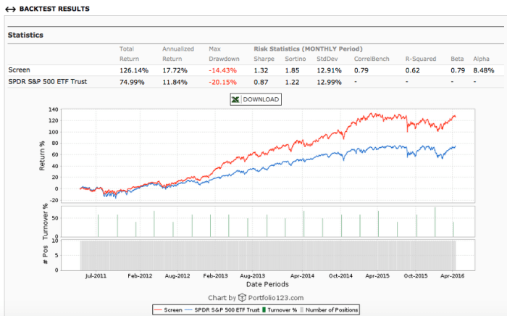This screenshot has height=316, width=507.
Task: Click the Feb-2012 axis label
Action: coord(140,276)
